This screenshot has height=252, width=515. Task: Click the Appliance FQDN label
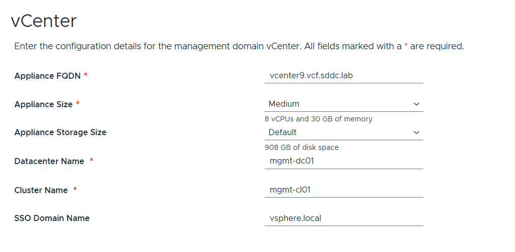[47, 76]
